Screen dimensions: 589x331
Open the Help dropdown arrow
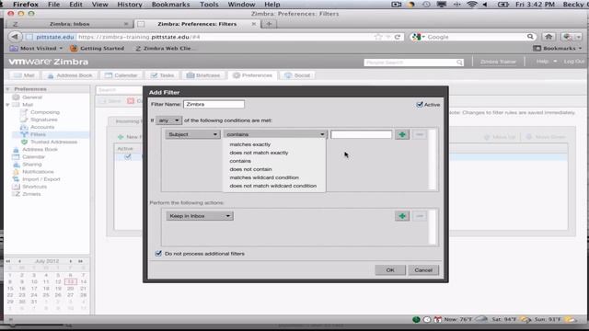click(x=555, y=62)
